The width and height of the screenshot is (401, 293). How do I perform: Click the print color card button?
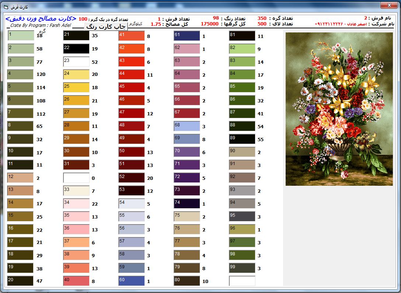click(x=106, y=27)
